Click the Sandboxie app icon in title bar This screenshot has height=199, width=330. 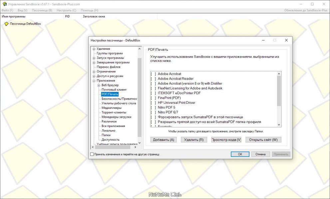[x=4, y=4]
